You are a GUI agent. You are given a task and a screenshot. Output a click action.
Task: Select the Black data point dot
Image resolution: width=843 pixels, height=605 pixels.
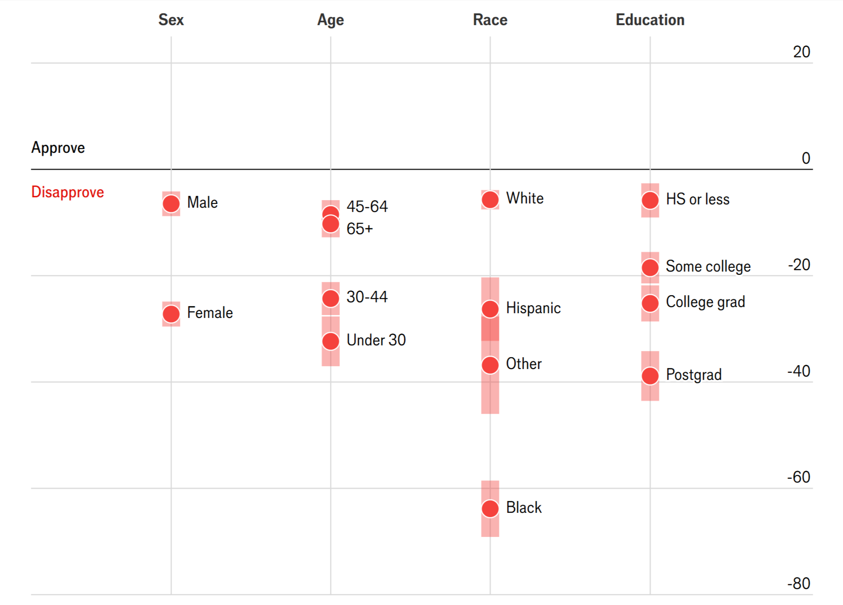click(490, 509)
